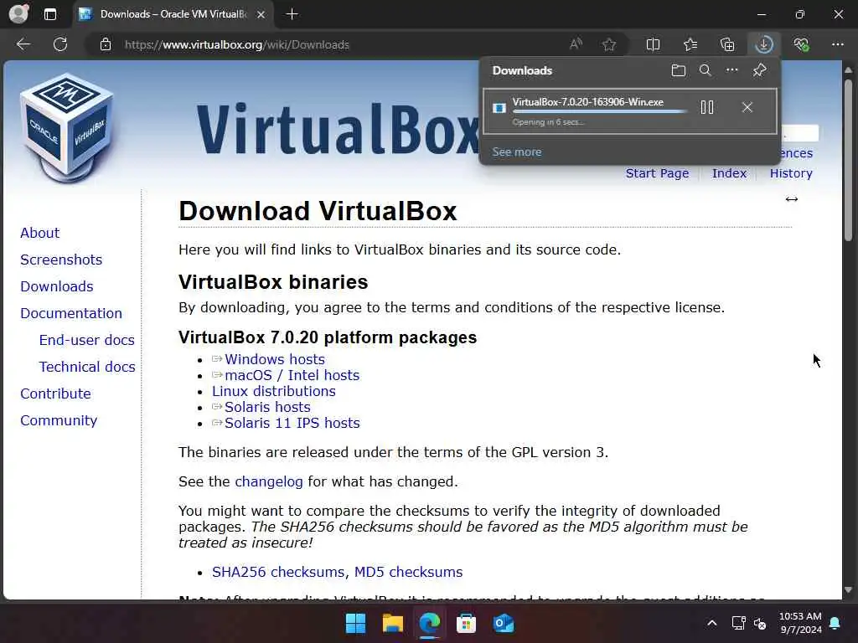Open the changelog link

(x=269, y=481)
